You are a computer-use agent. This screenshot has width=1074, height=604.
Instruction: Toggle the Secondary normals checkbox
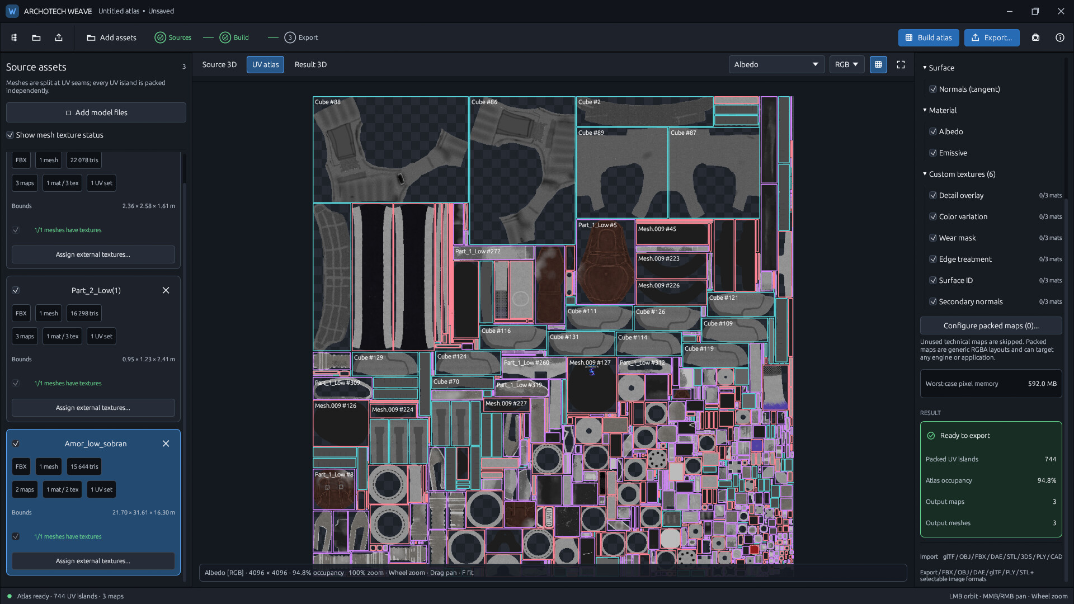(x=933, y=301)
